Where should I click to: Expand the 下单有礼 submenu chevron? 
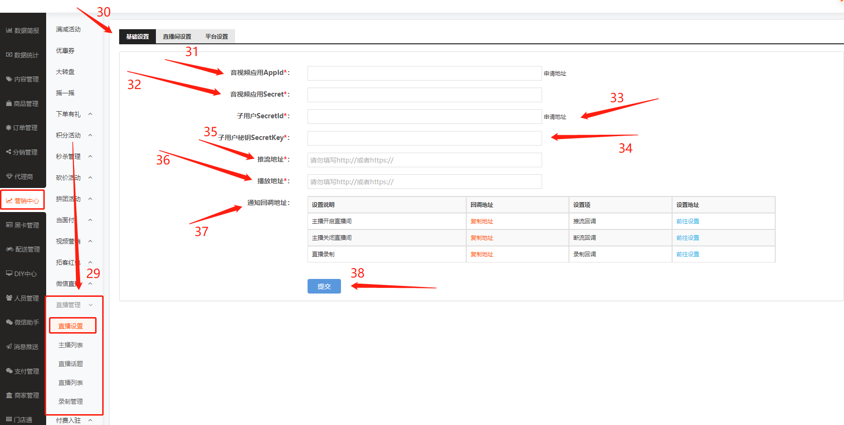tap(90, 114)
